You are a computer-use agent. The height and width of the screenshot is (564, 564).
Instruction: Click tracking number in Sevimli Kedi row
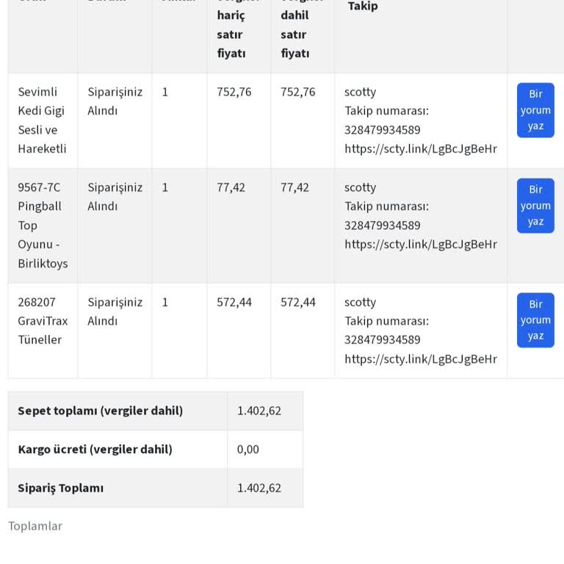(382, 129)
